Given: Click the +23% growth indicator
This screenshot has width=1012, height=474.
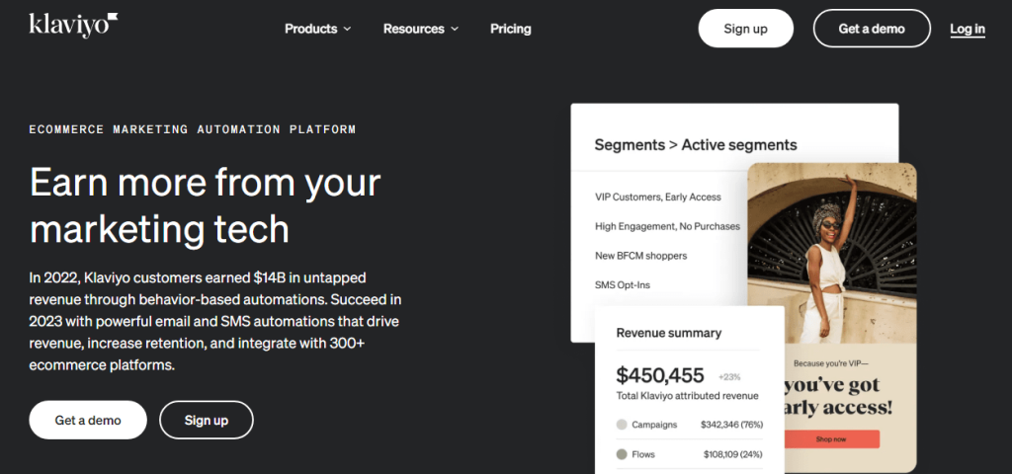Looking at the screenshot, I should pyautogui.click(x=729, y=376).
